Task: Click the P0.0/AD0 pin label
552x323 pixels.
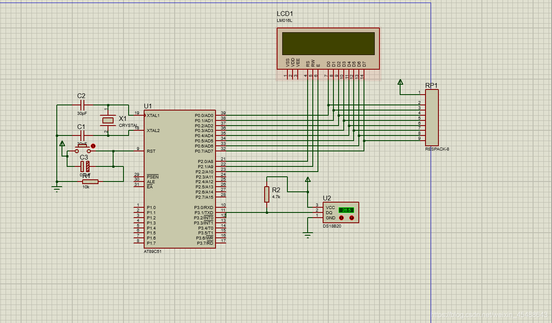Action: tap(204, 115)
